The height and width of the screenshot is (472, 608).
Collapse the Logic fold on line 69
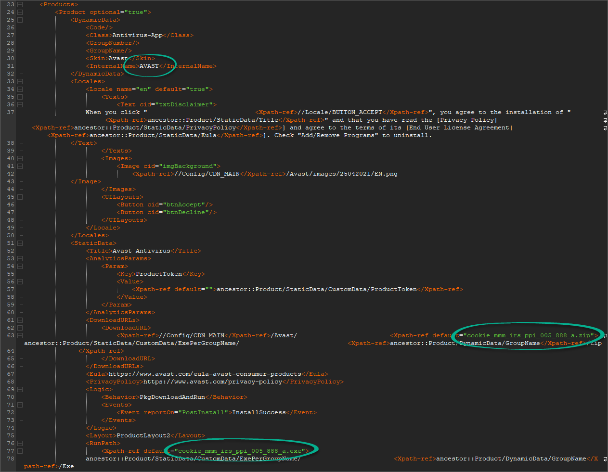coord(20,389)
